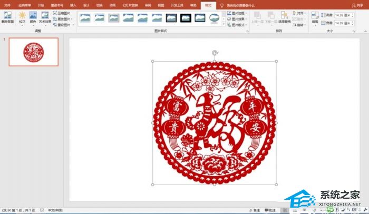Click the height spinner arrows
This screenshot has width=369, height=214.
click(x=352, y=15)
